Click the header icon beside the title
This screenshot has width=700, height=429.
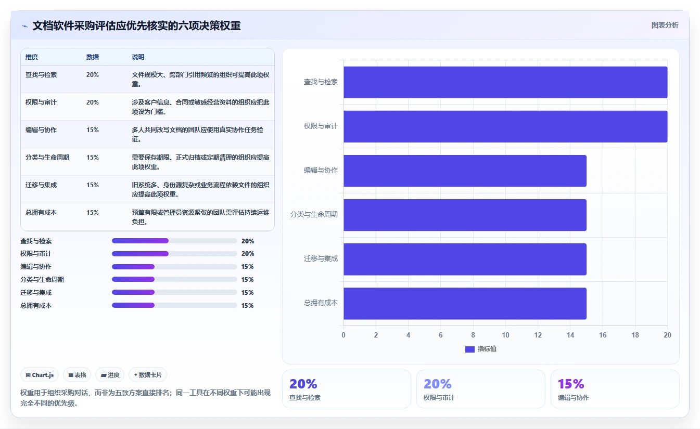pos(24,26)
